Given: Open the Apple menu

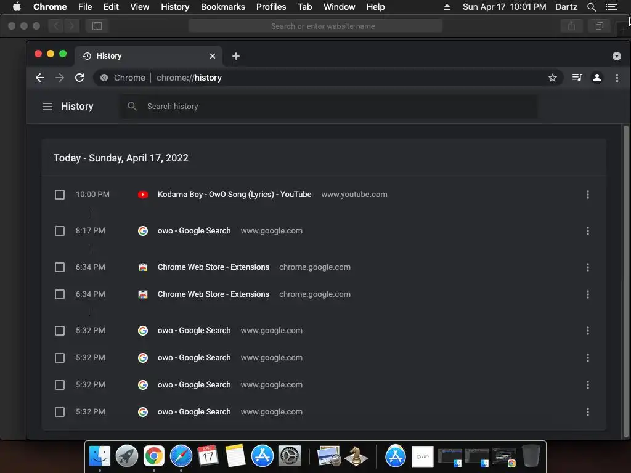Looking at the screenshot, I should [17, 7].
